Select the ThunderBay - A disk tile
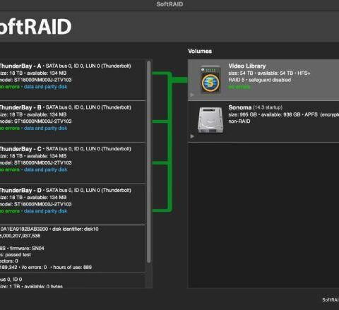Screen dimensions: 339x310 point(73,80)
